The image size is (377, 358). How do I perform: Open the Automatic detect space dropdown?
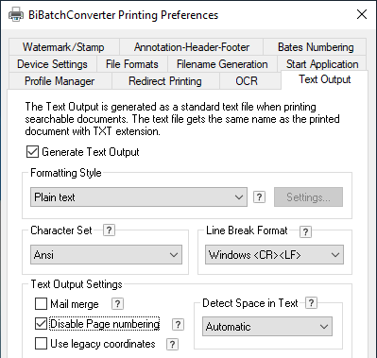[x=267, y=327]
